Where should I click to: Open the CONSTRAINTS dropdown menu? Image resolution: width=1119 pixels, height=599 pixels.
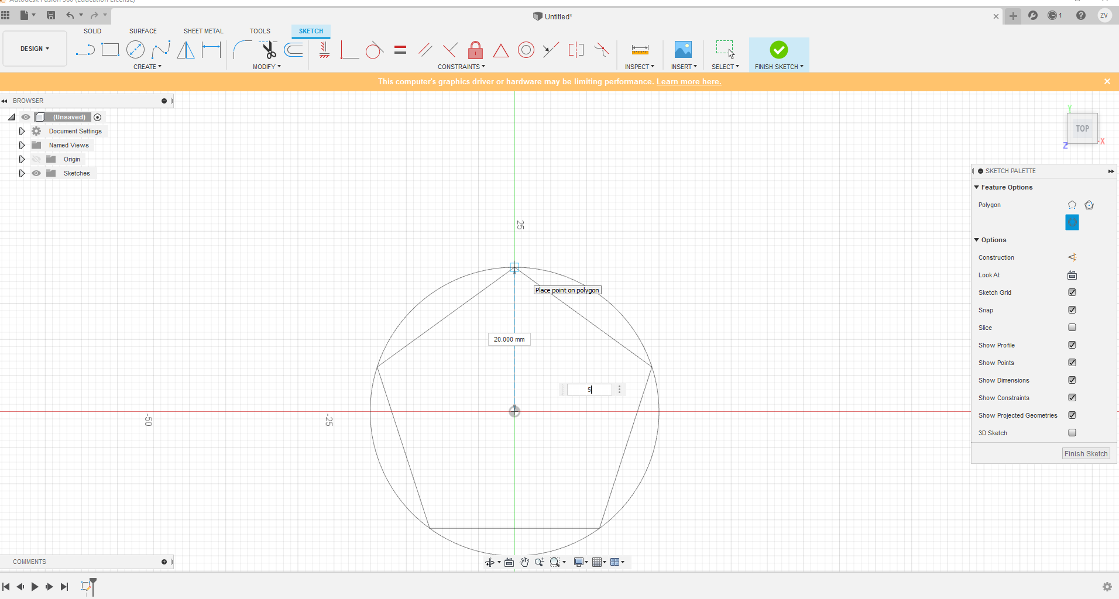tap(461, 67)
